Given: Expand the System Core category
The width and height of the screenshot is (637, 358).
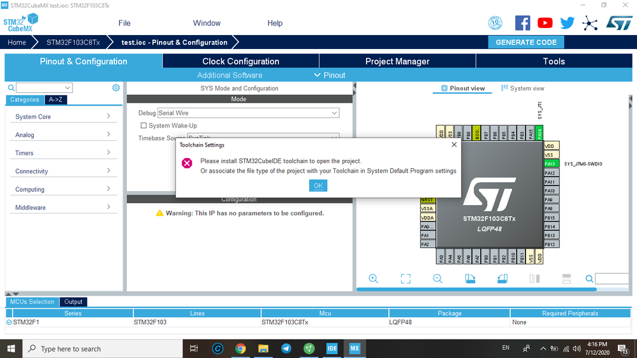Looking at the screenshot, I should [62, 117].
